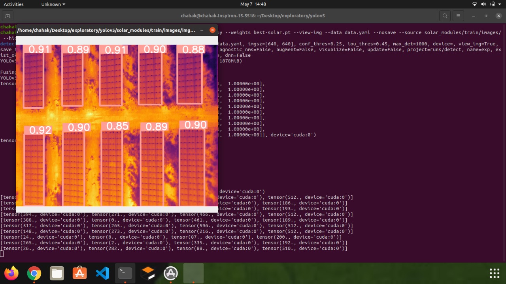Viewport: 506px width, 284px height.
Task: Switch to Terminal icon in dock
Action: (x=125, y=273)
